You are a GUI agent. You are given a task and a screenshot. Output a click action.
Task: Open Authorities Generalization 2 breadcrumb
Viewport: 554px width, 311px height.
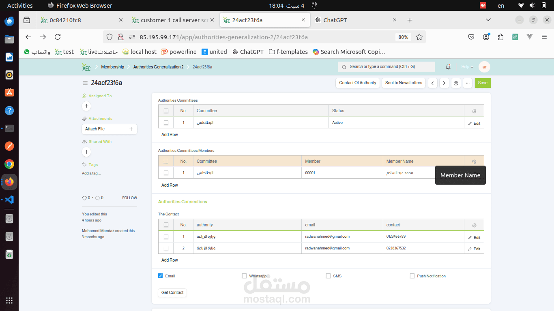pos(159,67)
